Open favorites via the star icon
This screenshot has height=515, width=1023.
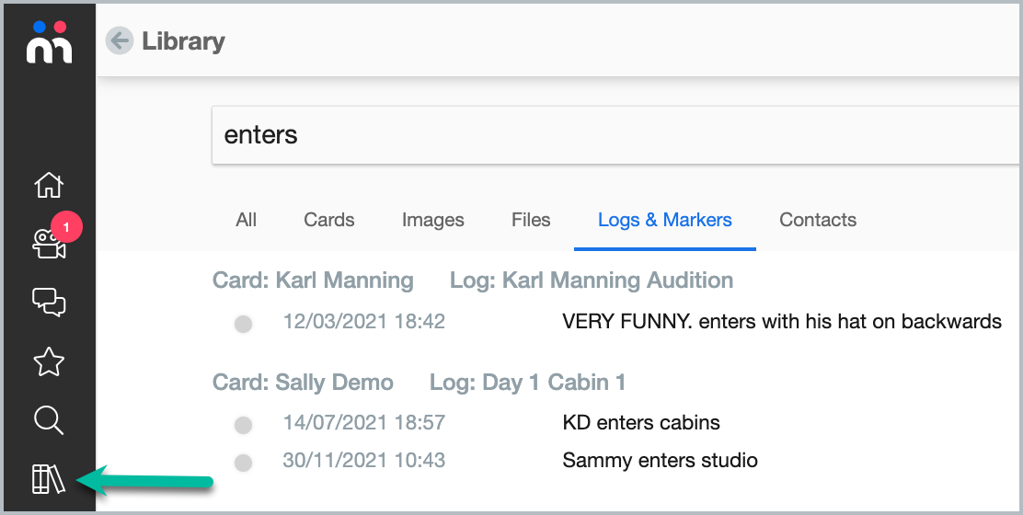48,362
